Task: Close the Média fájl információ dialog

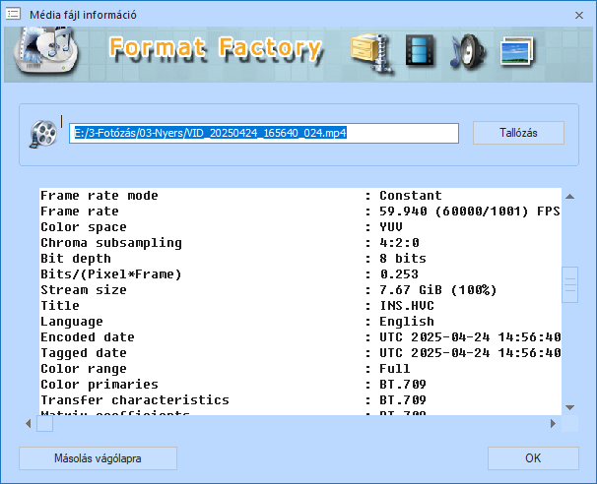Action: [579, 15]
